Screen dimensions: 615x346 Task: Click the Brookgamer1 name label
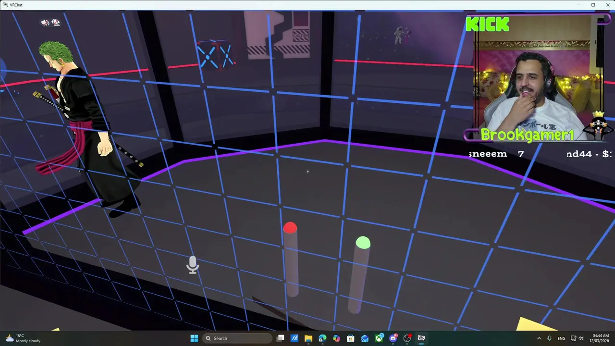(x=527, y=135)
